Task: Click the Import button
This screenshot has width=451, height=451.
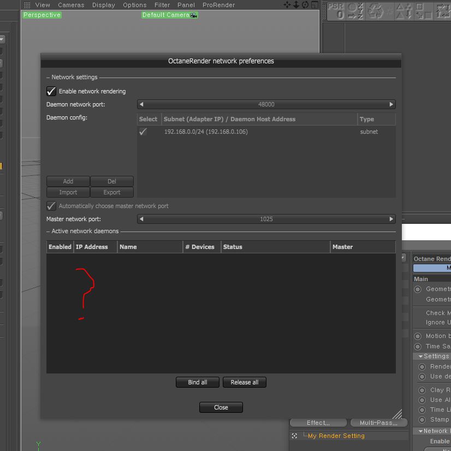Action: tap(68, 192)
